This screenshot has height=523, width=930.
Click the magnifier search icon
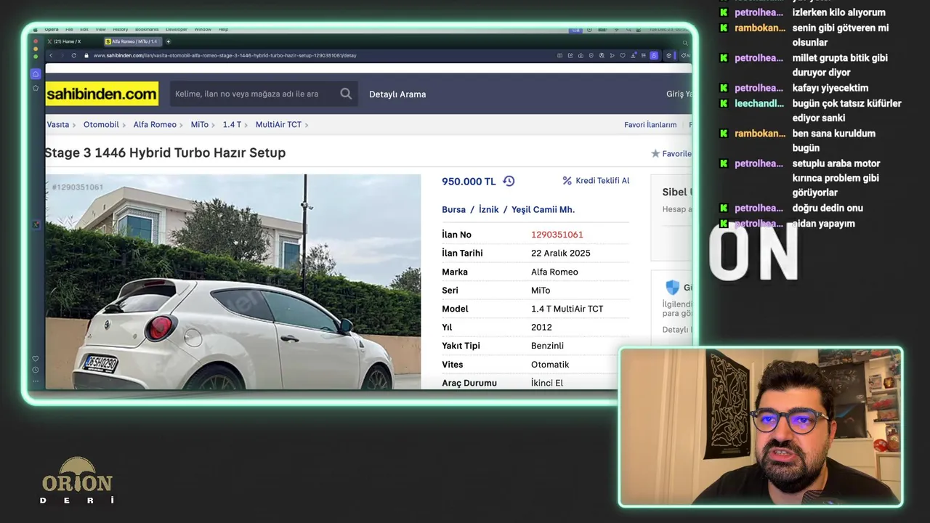pos(346,94)
